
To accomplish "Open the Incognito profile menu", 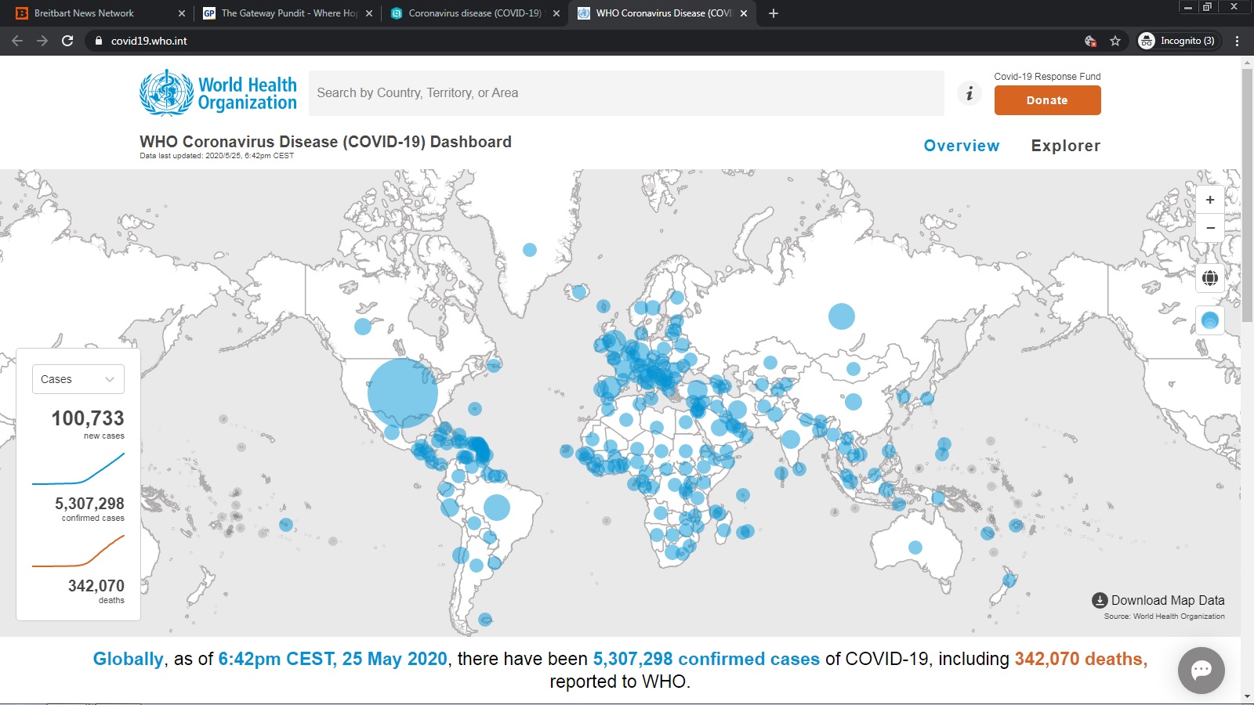I will coord(1179,41).
